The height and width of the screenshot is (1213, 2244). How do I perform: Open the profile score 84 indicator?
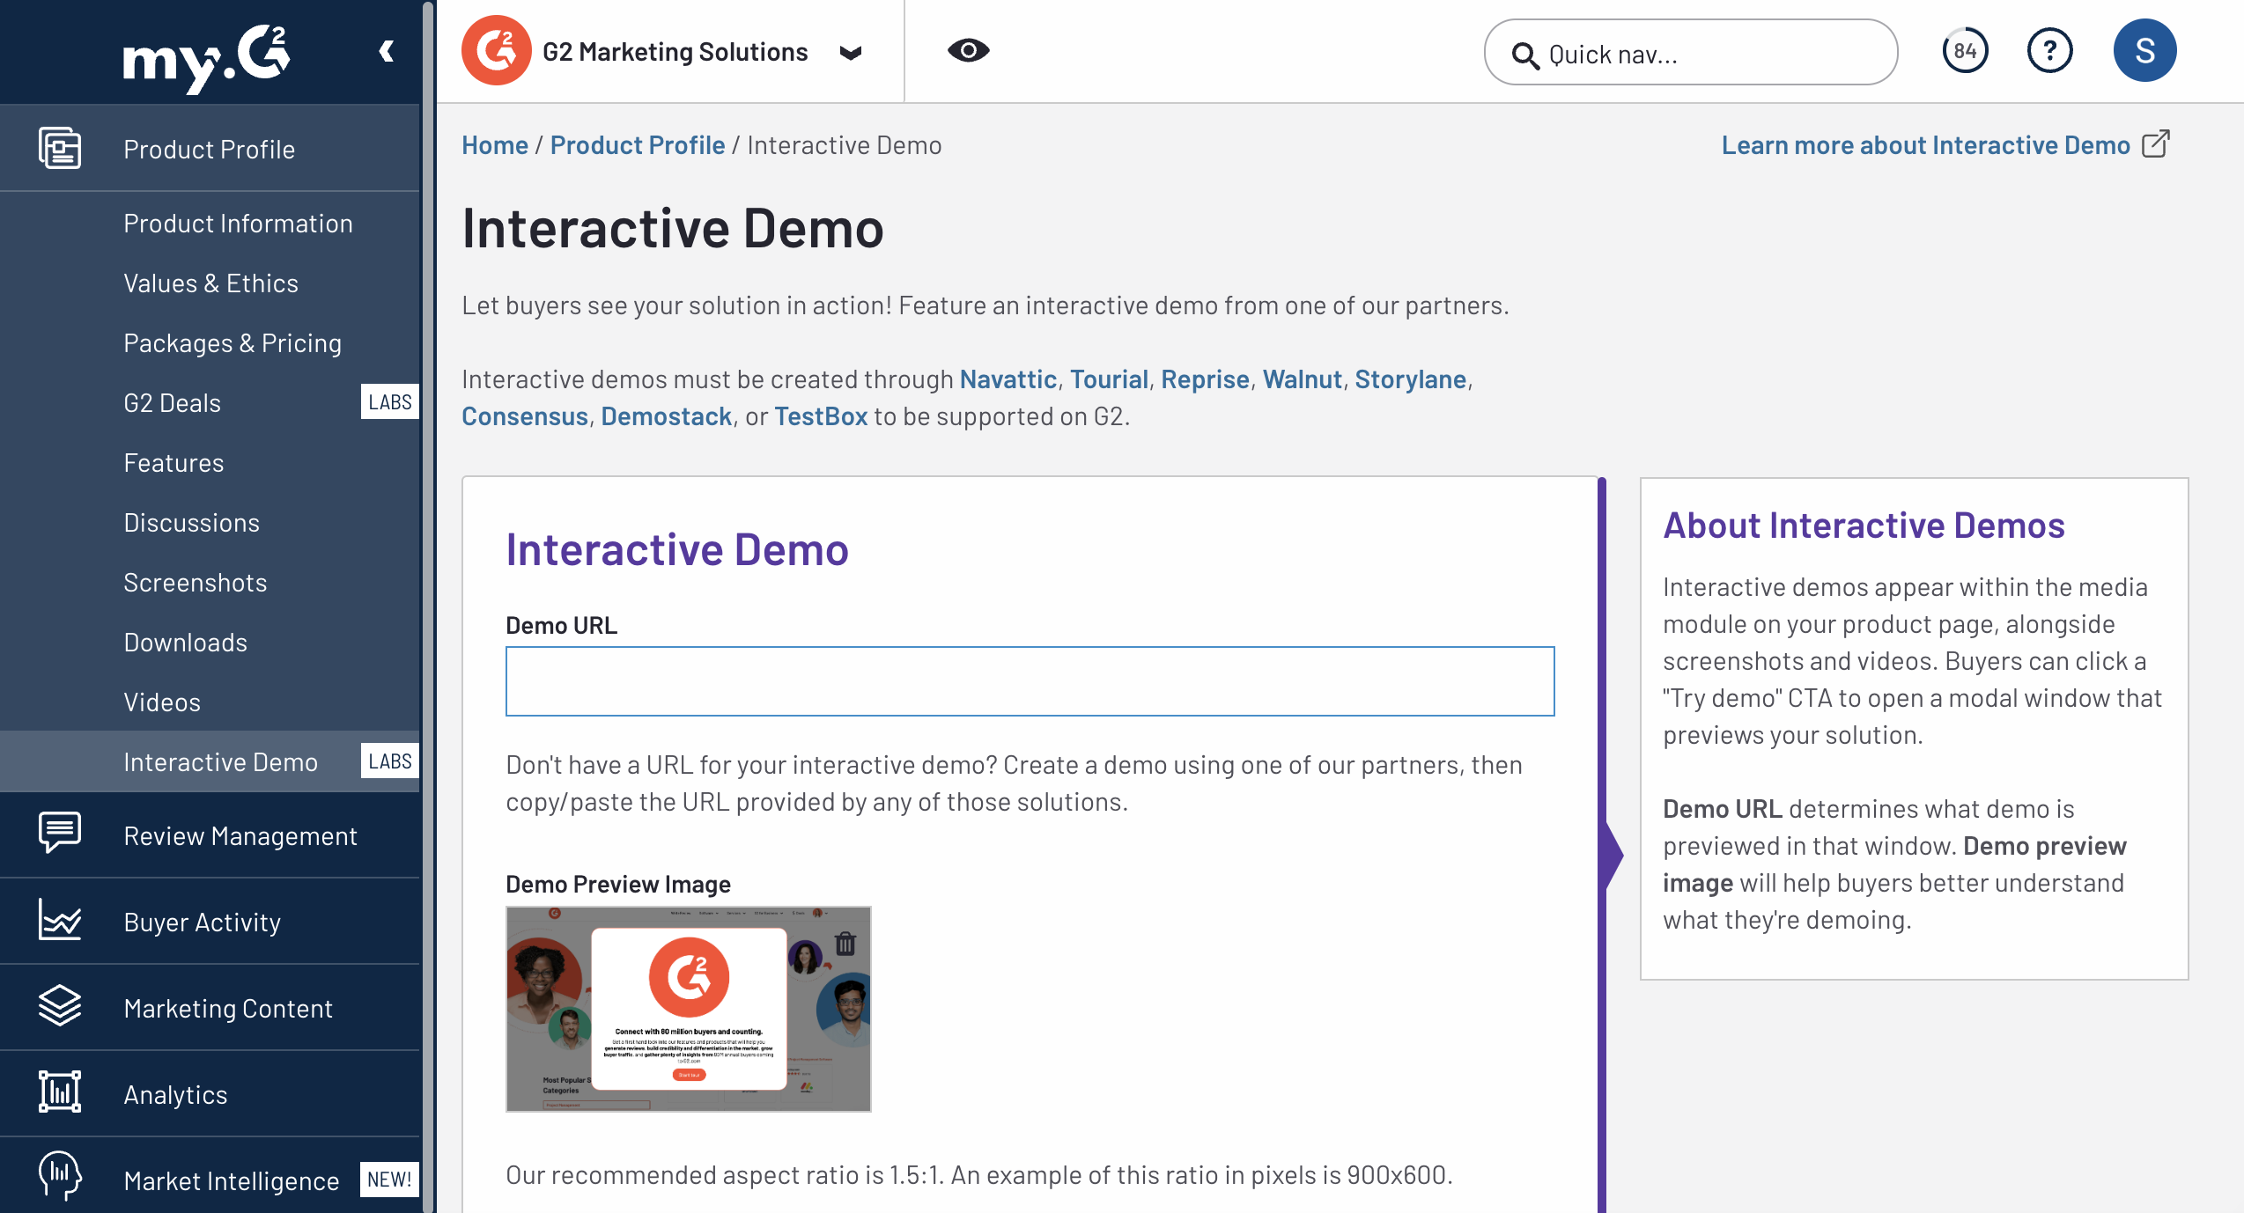coord(1965,51)
